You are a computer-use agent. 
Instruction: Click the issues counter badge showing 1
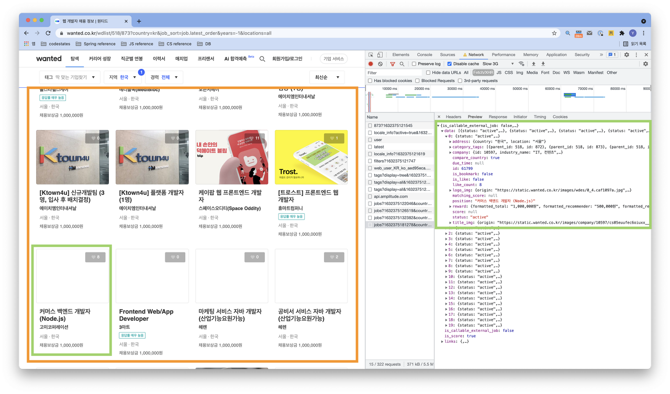pos(612,54)
